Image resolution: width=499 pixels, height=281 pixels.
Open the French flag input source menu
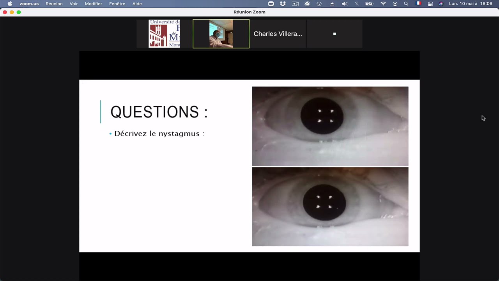(418, 4)
